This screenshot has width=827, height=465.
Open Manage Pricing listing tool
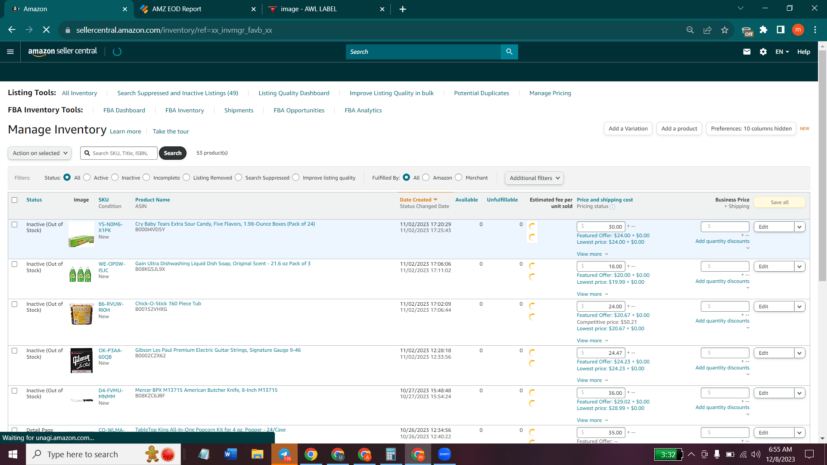(x=550, y=93)
